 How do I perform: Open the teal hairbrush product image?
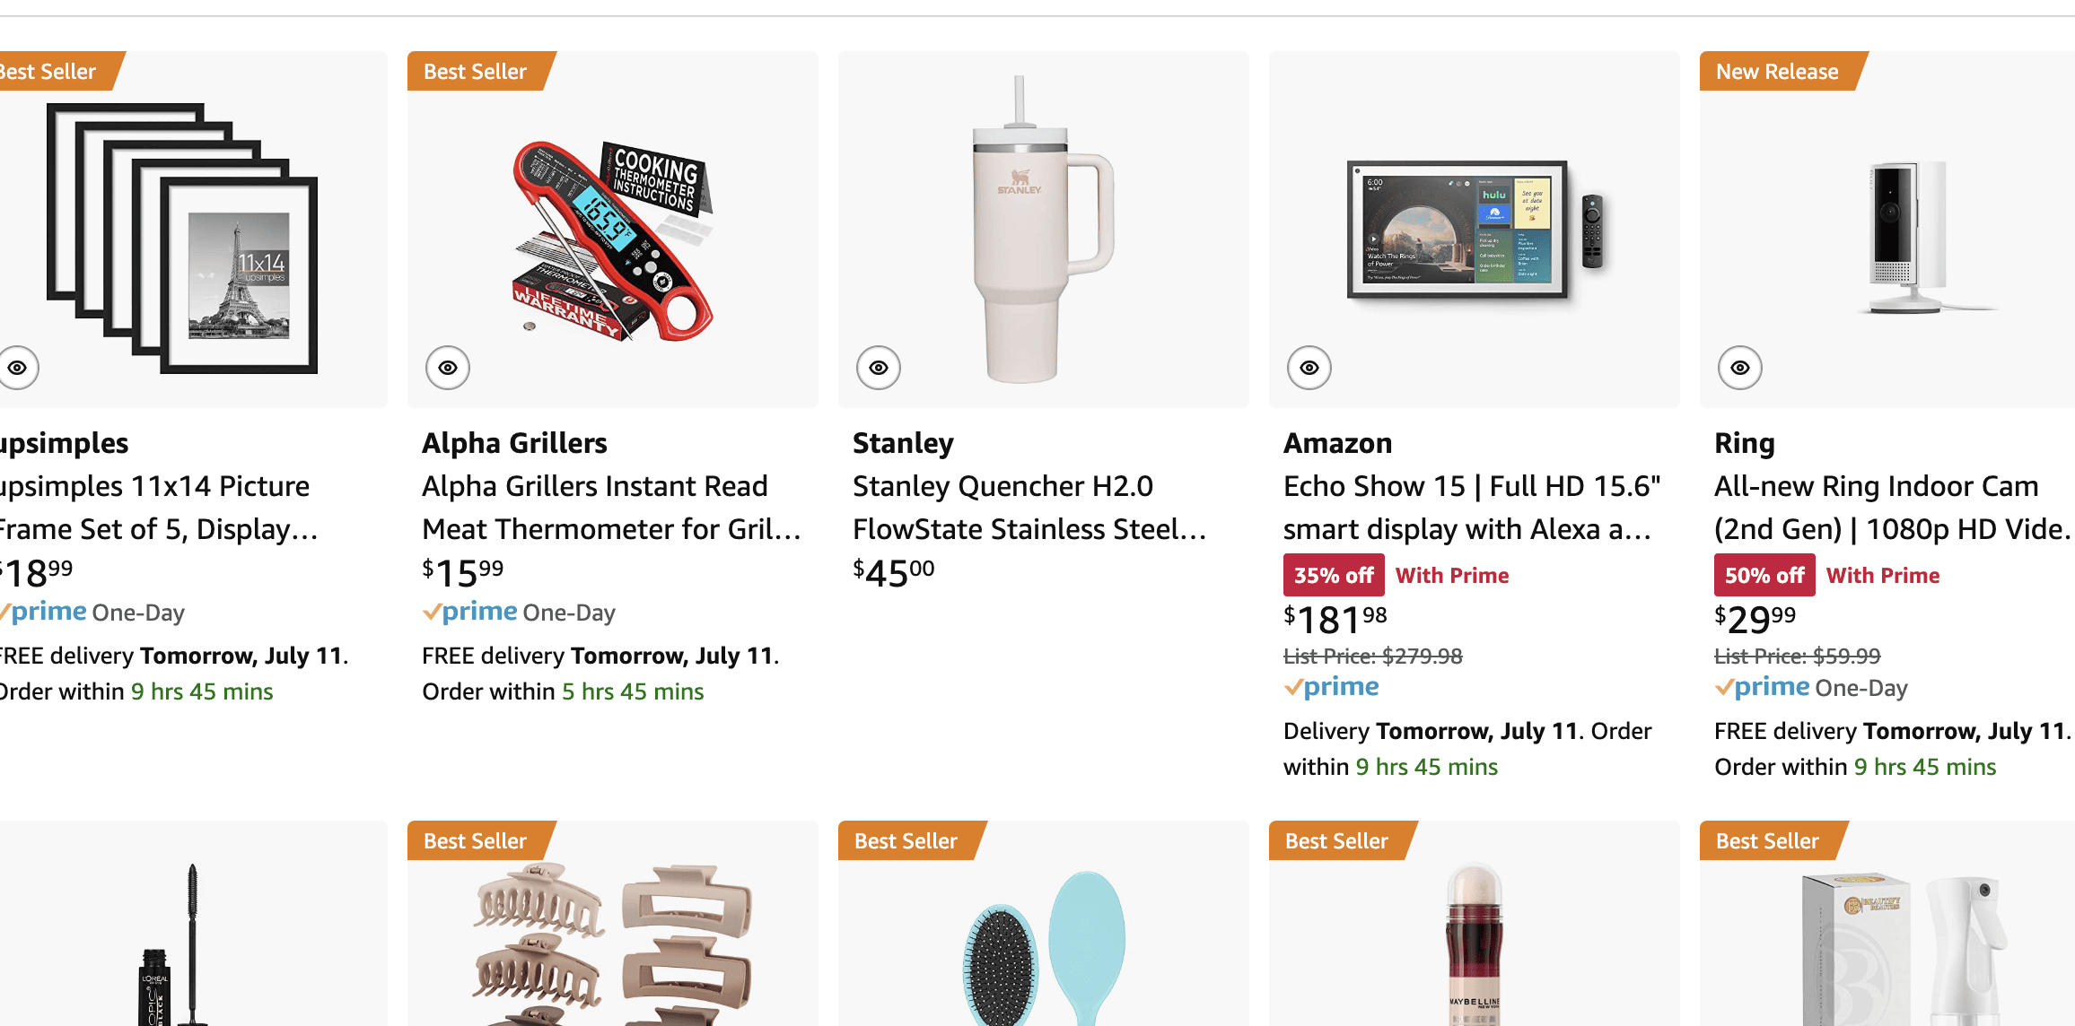coord(1043,946)
